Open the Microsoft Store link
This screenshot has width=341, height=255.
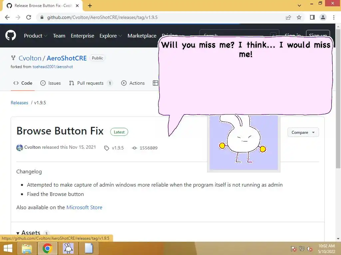84,207
